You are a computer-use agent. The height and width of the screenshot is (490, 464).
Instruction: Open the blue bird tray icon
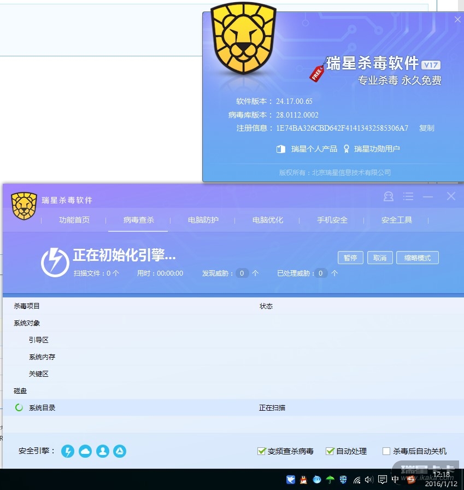pos(291,480)
